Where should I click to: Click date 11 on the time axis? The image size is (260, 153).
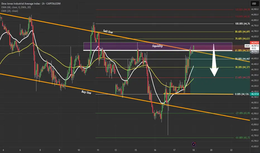pos(98,150)
